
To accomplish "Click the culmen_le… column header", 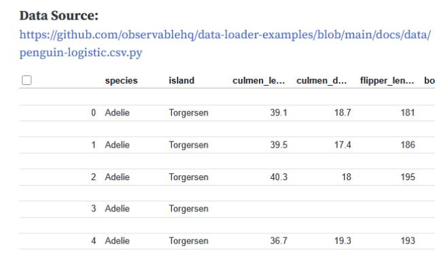I will [260, 80].
